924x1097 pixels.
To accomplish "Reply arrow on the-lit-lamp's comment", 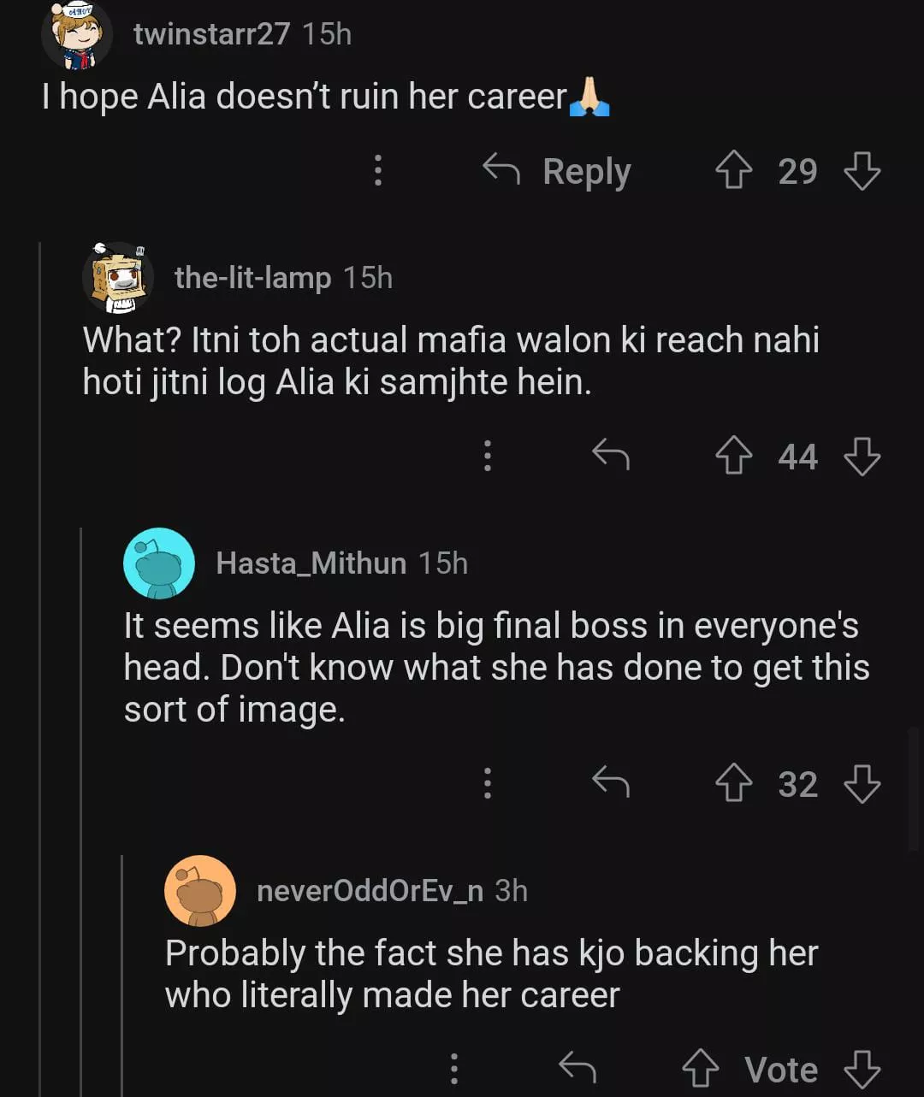I will pos(611,455).
